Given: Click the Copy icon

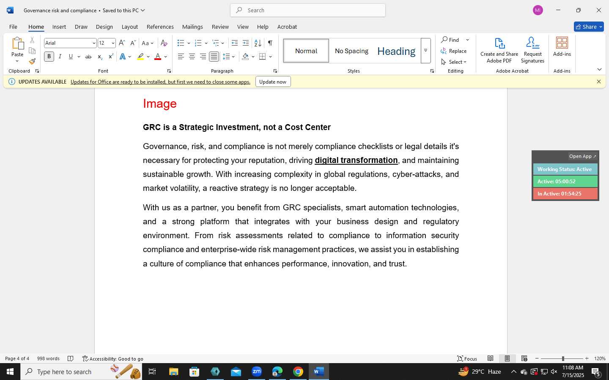Looking at the screenshot, I should click(32, 51).
